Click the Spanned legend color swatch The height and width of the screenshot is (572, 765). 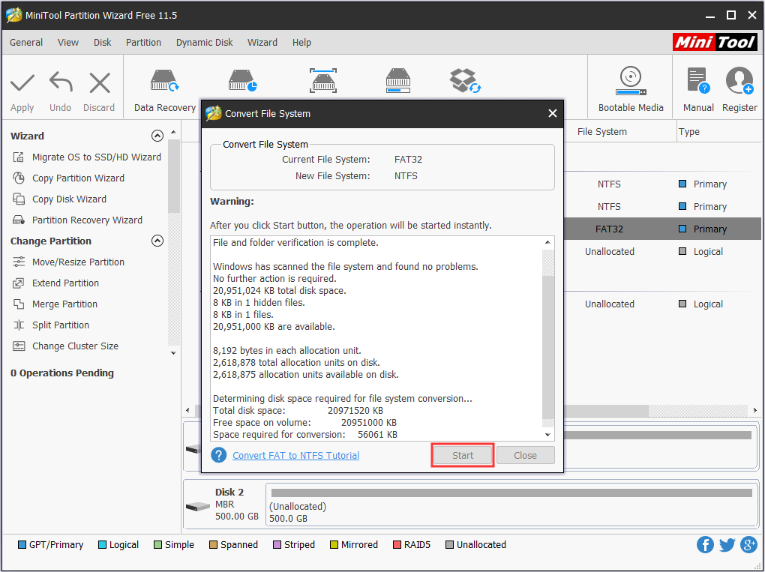213,545
